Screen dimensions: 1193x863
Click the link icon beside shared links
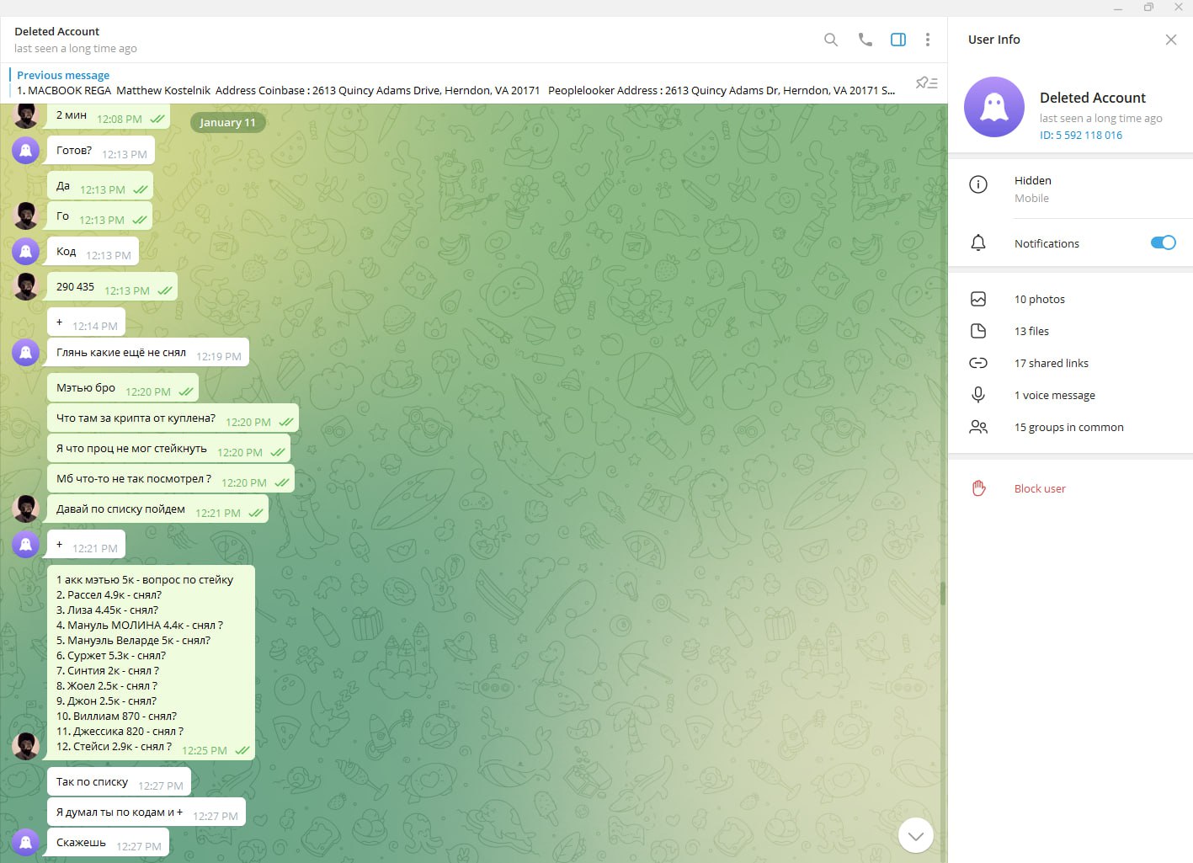click(978, 363)
